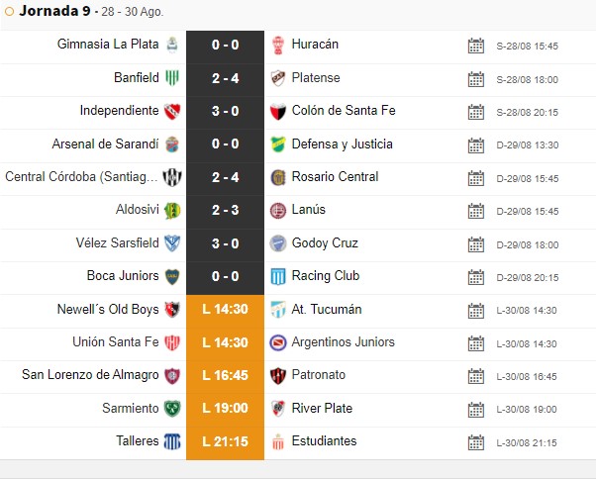Click the Talleres blue striped crest
Image resolution: width=596 pixels, height=479 pixels.
pos(172,441)
